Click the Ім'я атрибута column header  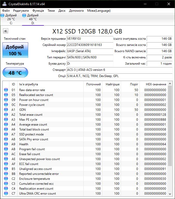click(x=50, y=84)
